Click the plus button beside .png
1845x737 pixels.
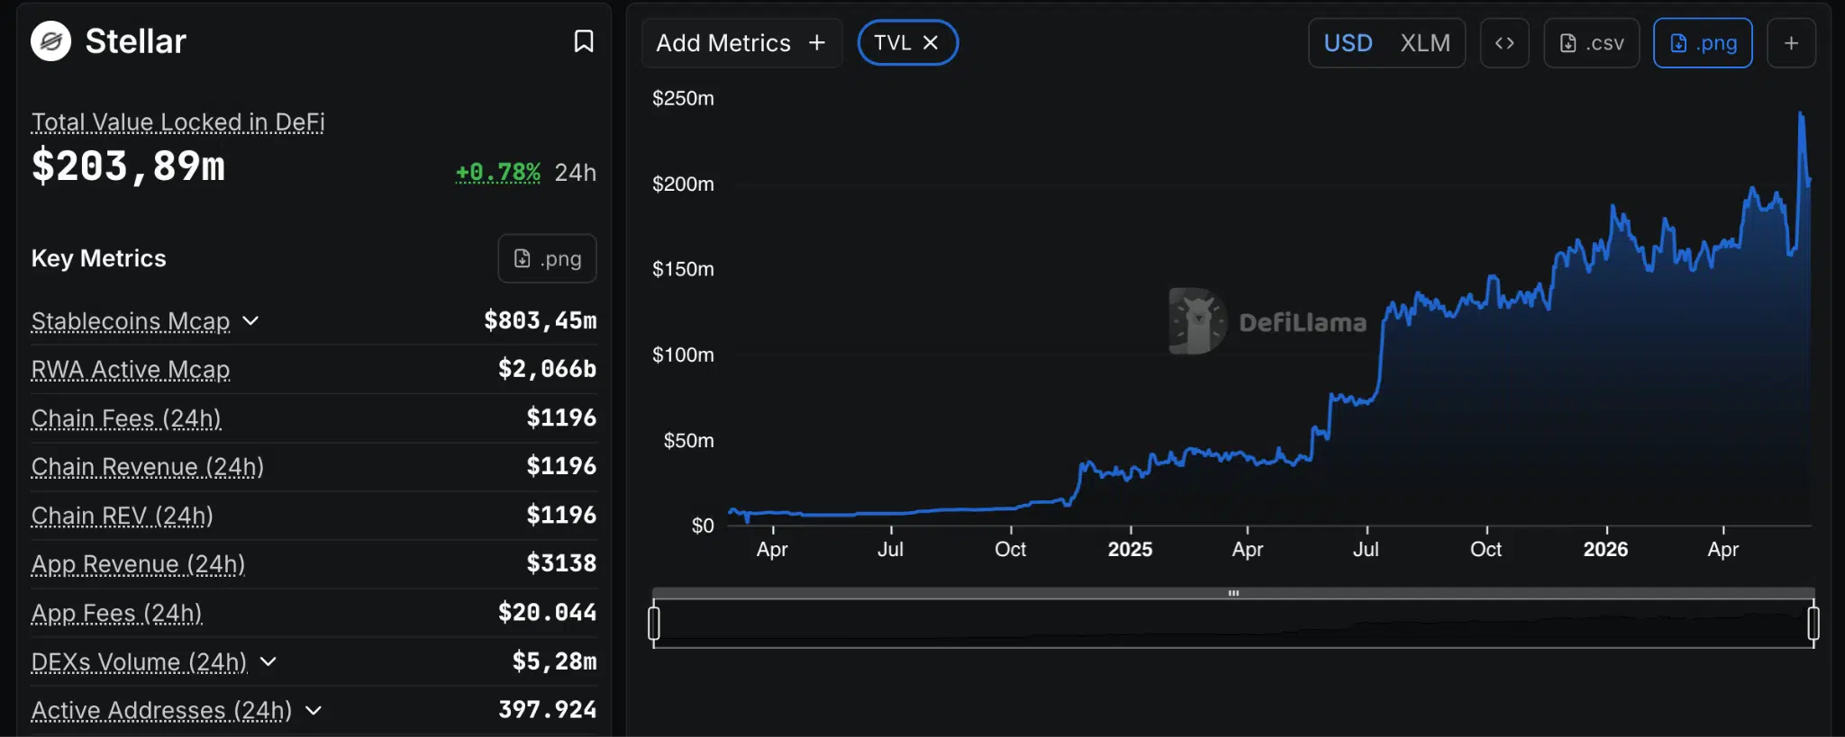pyautogui.click(x=1792, y=43)
